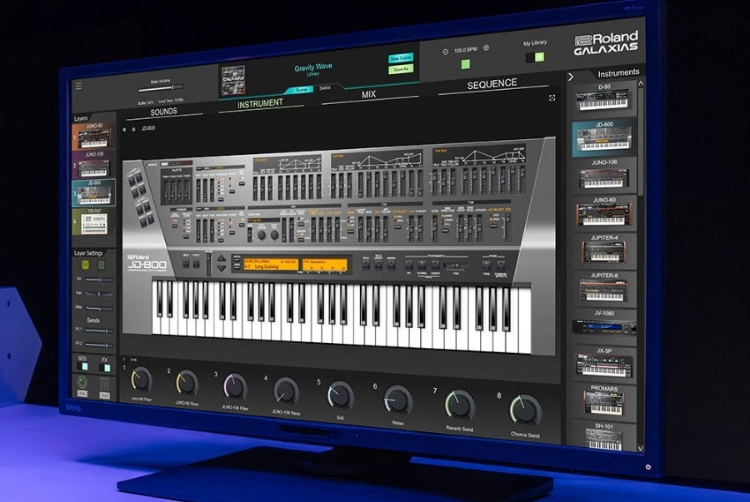Click the JD-800 value up arrow

[x=221, y=258]
